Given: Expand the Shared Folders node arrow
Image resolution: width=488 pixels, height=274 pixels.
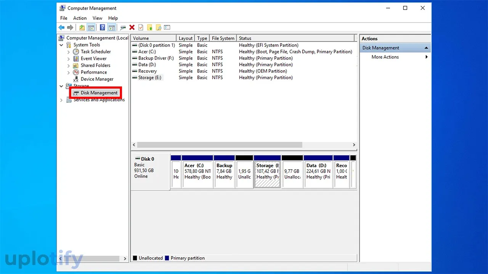Looking at the screenshot, I should [x=69, y=65].
